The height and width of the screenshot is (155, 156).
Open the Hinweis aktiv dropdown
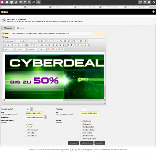pyautogui.click(x=29, y=109)
